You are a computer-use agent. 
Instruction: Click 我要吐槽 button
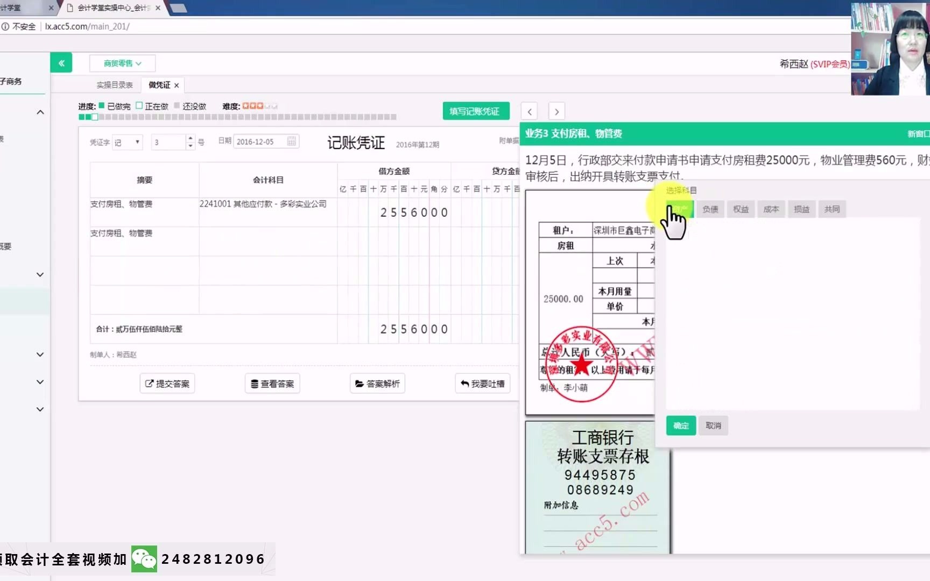click(x=483, y=384)
